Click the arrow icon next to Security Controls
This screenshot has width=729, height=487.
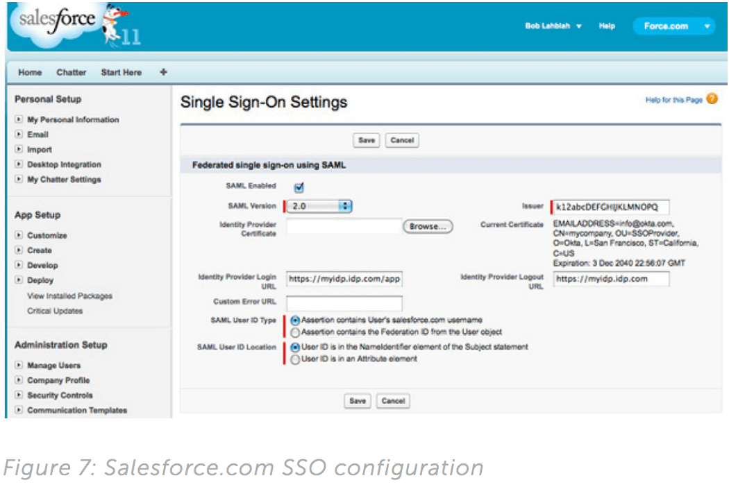pyautogui.click(x=19, y=395)
